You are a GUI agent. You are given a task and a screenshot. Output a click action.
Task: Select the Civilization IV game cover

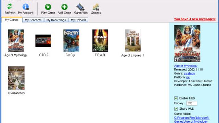(16, 78)
